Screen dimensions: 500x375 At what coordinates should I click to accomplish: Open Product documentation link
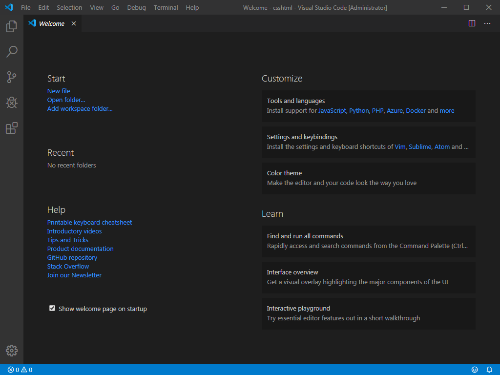point(81,249)
